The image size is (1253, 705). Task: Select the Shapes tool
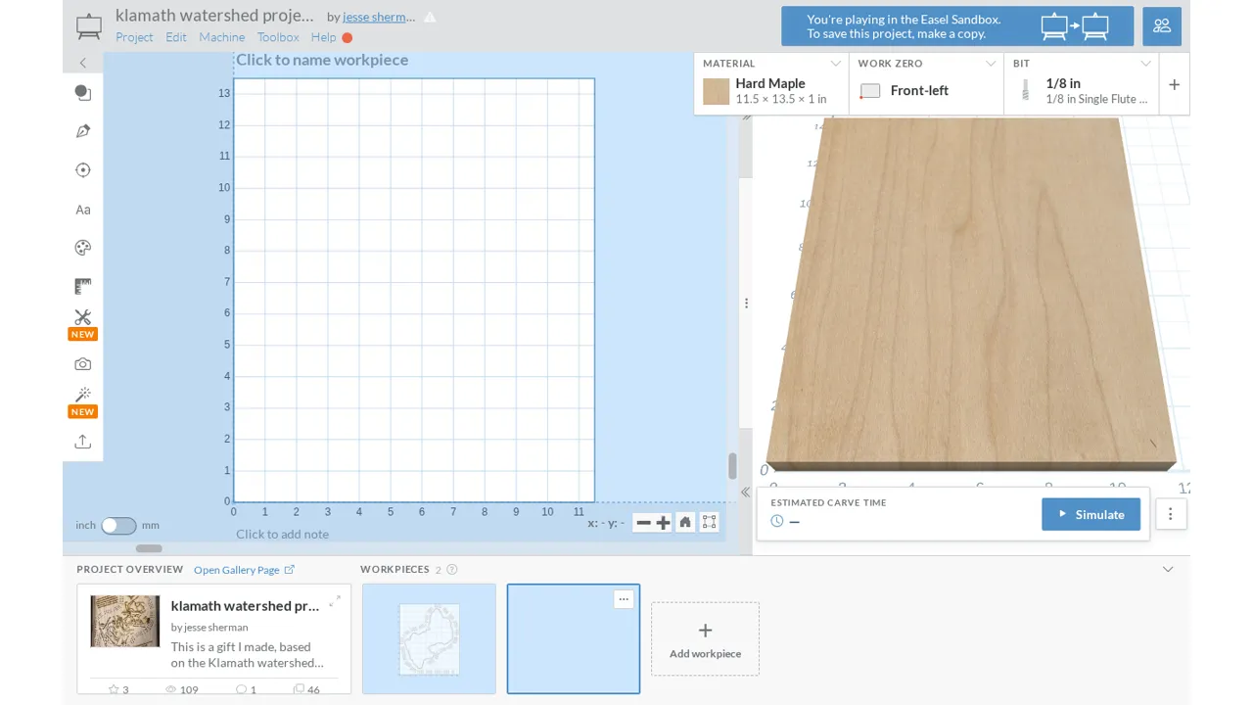[83, 93]
